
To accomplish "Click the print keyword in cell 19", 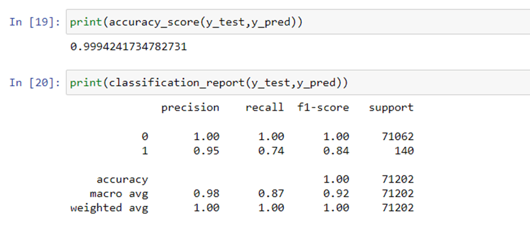I will point(86,23).
